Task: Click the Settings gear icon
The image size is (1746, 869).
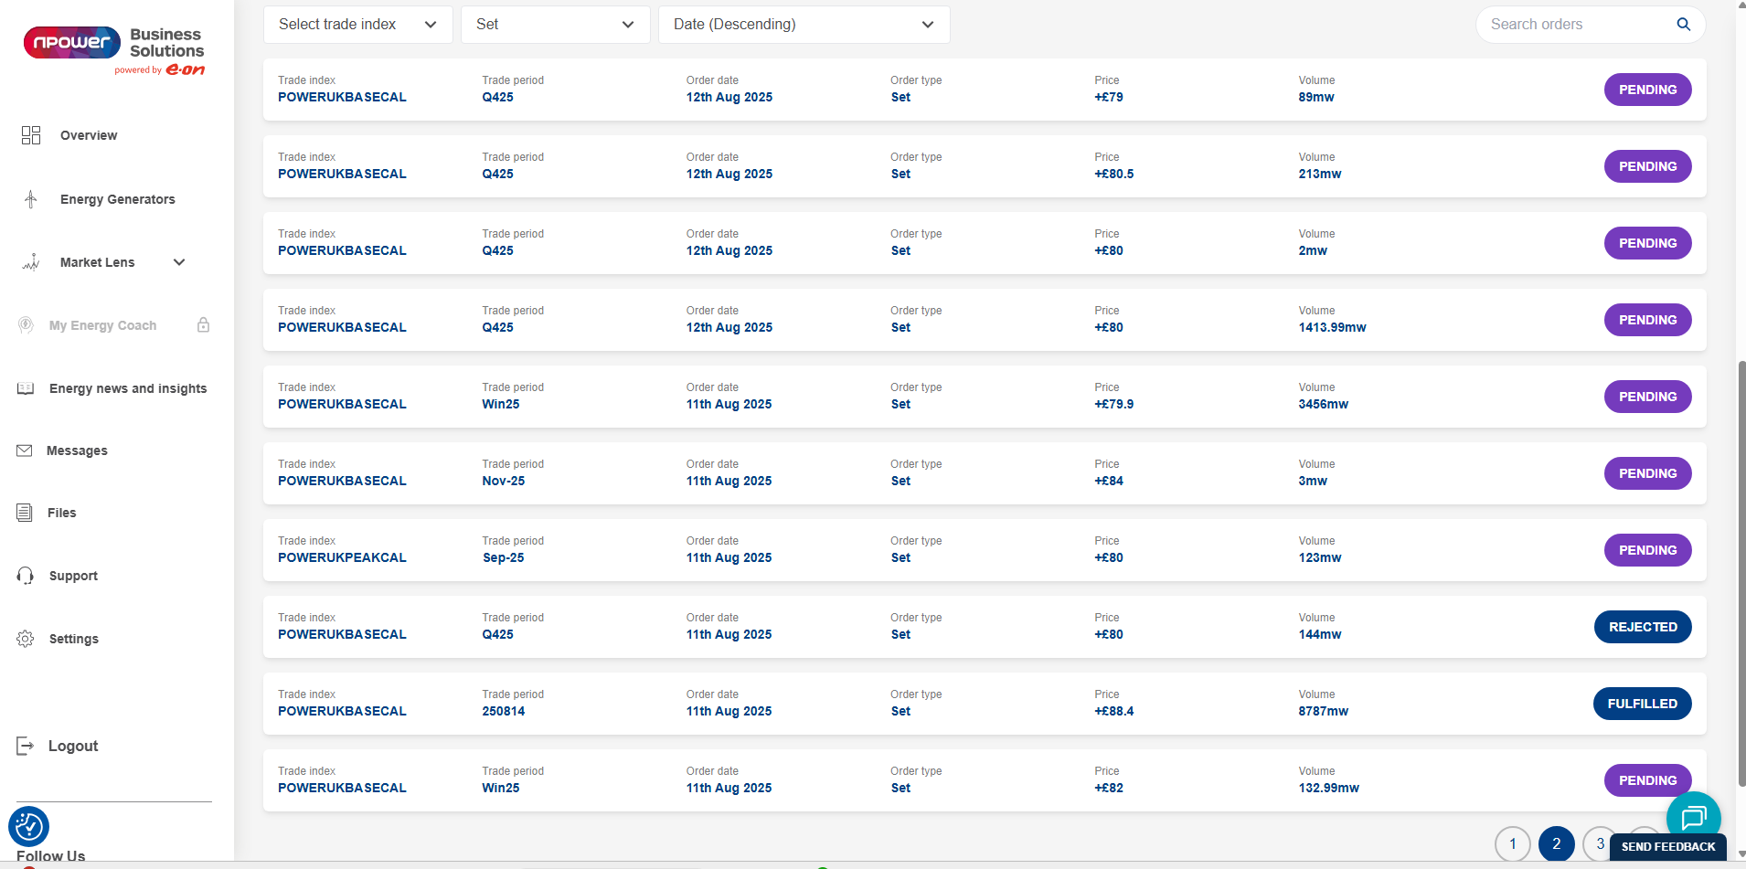Action: pyautogui.click(x=25, y=639)
